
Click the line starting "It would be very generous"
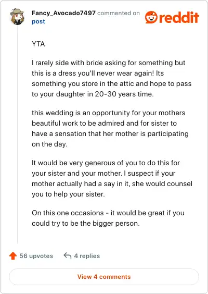[106, 163]
